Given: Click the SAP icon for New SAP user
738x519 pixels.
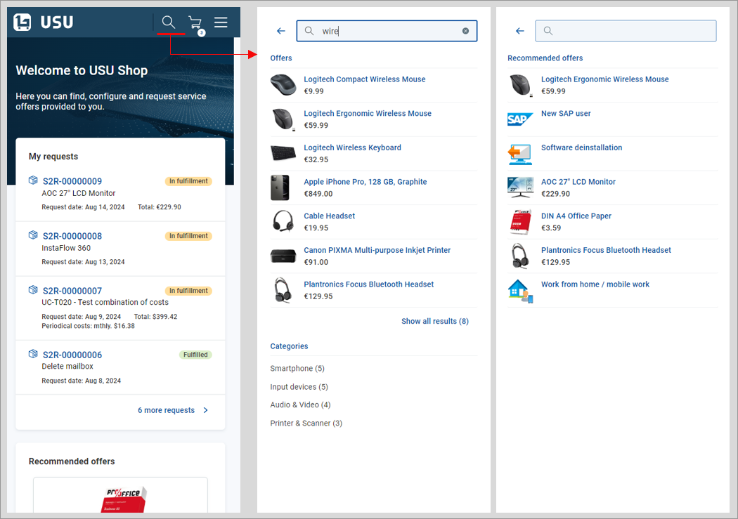Looking at the screenshot, I should click(x=520, y=119).
